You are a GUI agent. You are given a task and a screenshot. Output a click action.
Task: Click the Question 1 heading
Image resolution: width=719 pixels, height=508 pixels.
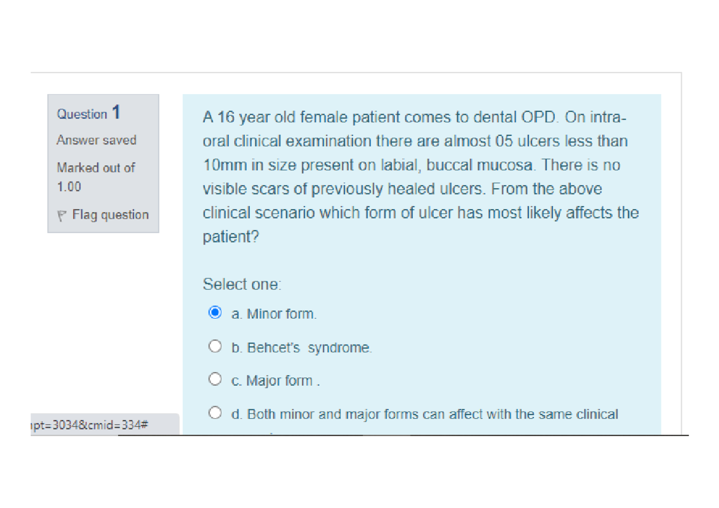(x=87, y=113)
